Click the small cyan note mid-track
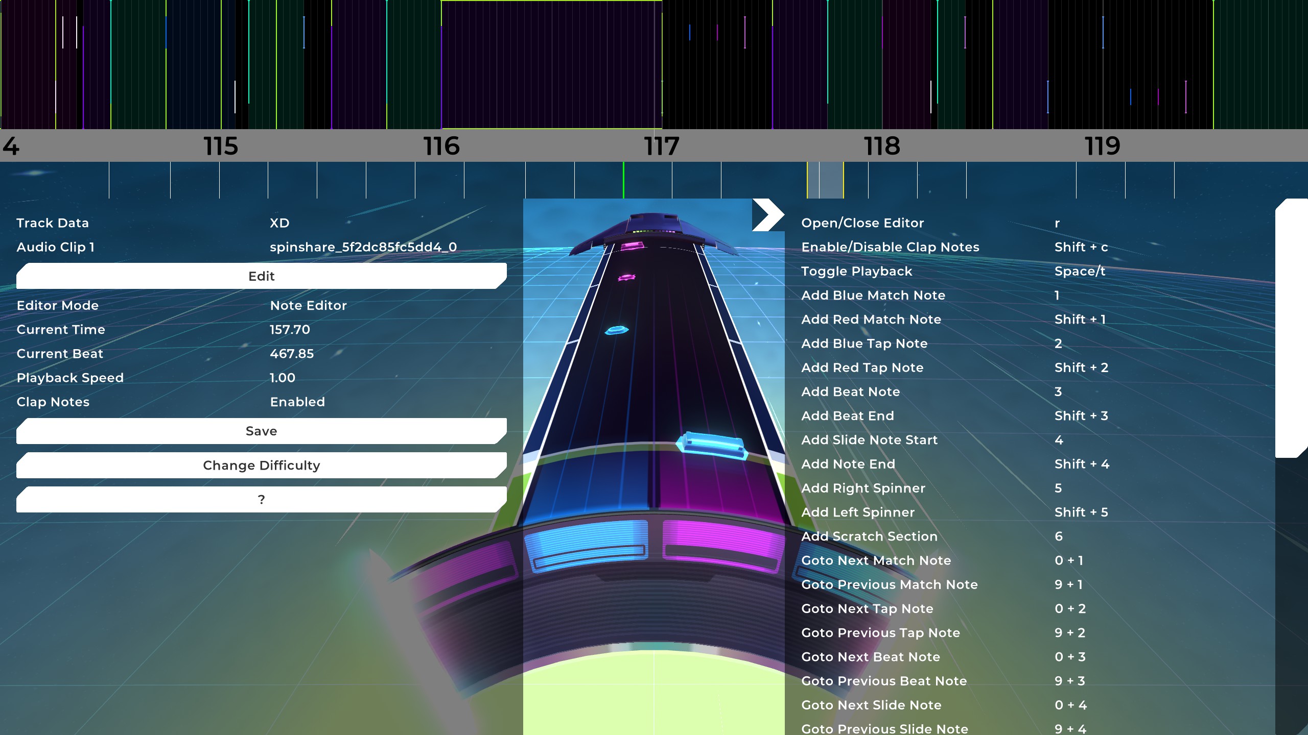Screen dimensions: 1308x735 [x=617, y=330]
